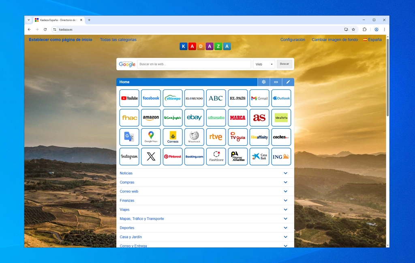The width and height of the screenshot is (415, 263).
Task: Open the Páginas Amarillas tile
Action: [237, 157]
